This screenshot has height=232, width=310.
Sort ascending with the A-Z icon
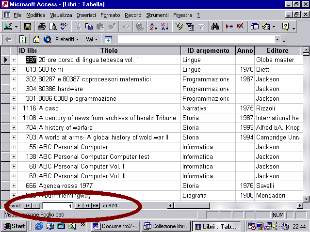click(154, 27)
